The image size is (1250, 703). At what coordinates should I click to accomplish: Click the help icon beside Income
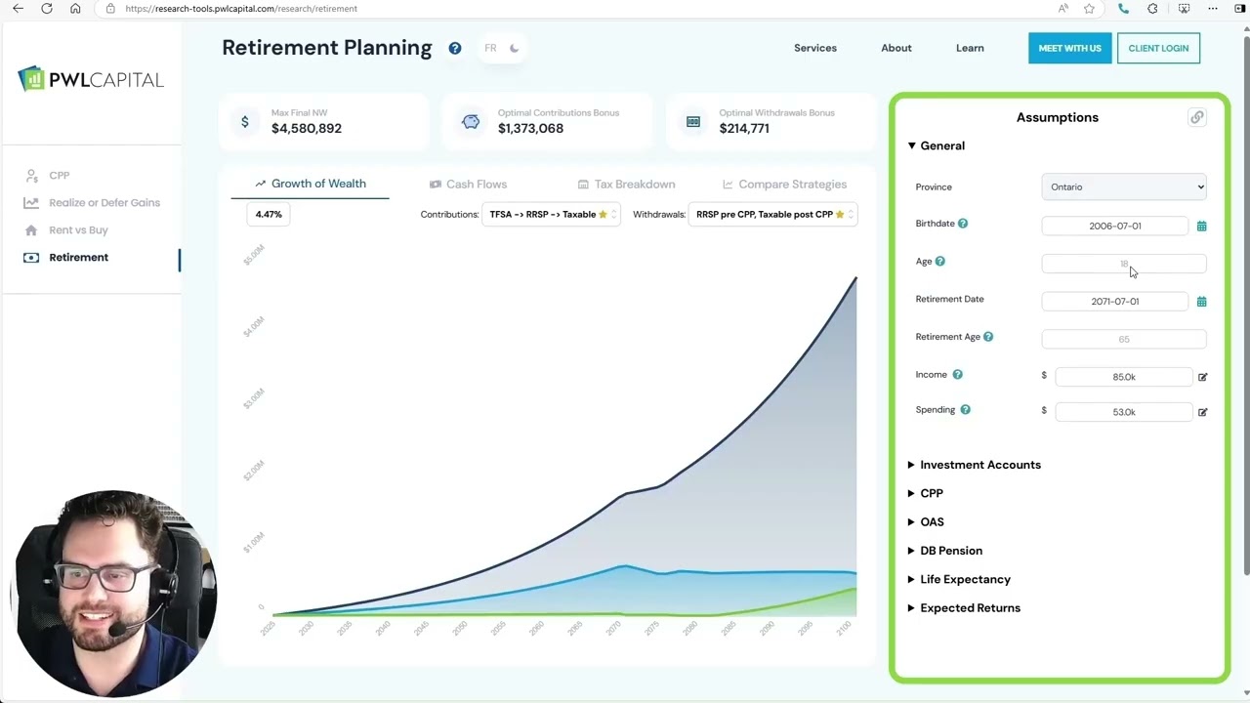tap(957, 375)
